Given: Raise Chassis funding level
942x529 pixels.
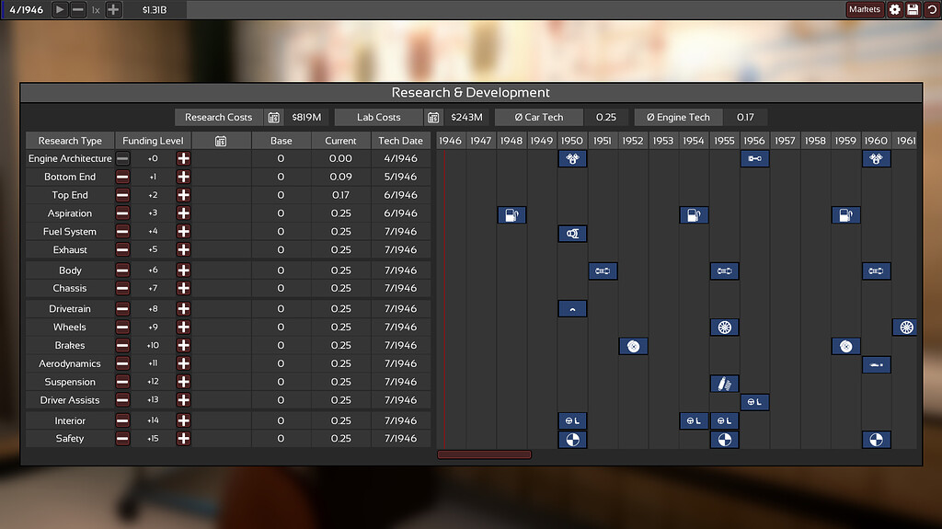Looking at the screenshot, I should 184,289.
